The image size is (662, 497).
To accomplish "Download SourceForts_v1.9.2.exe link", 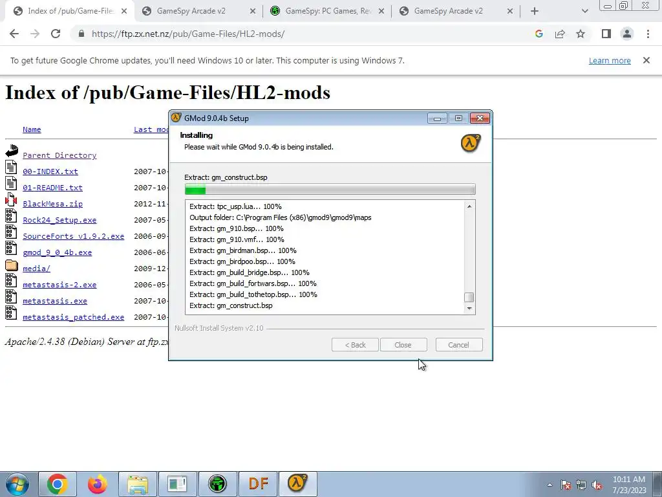I will click(x=74, y=236).
